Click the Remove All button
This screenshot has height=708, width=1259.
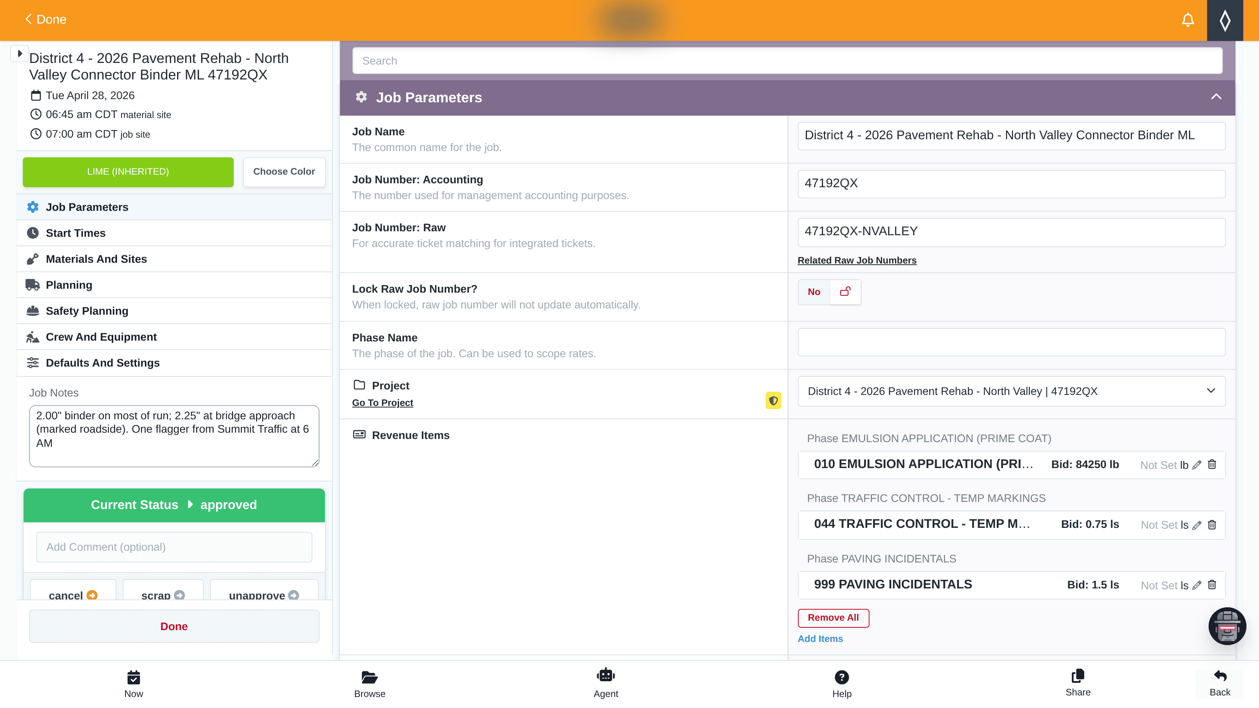(x=833, y=618)
